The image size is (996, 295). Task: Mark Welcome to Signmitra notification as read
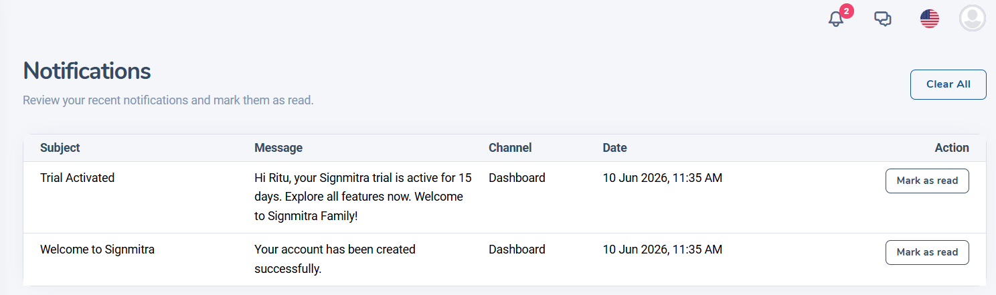point(927,252)
